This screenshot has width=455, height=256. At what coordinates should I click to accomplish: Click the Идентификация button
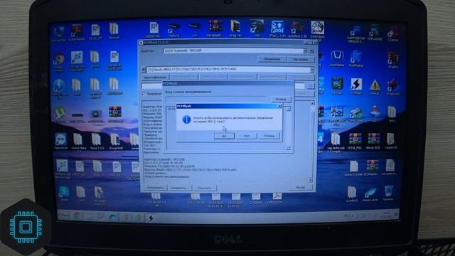pyautogui.click(x=155, y=78)
